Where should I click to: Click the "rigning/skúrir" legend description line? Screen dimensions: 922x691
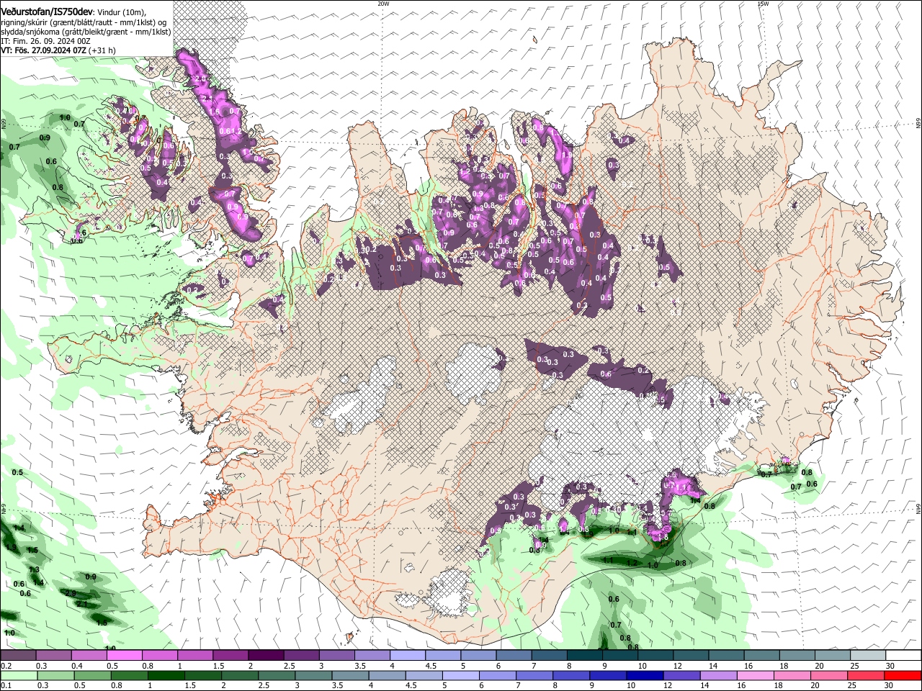coord(85,22)
